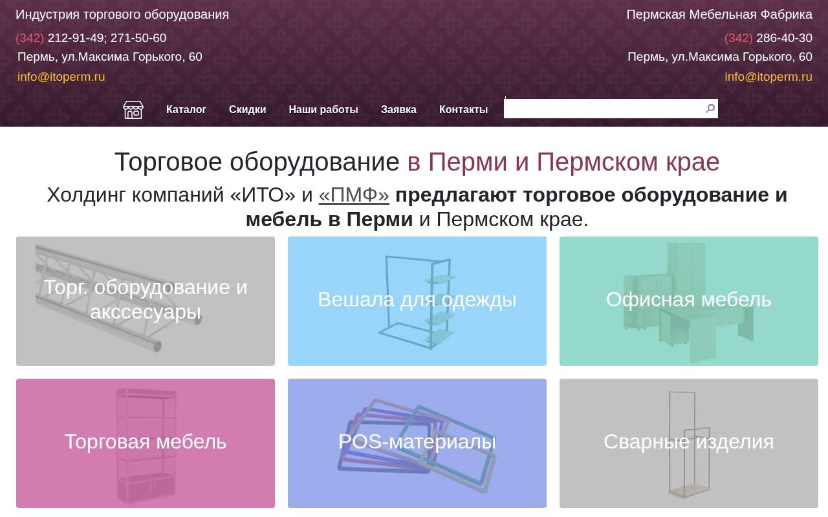
Task: Click Пермская Мебельная Фабрика title
Action: coord(719,14)
